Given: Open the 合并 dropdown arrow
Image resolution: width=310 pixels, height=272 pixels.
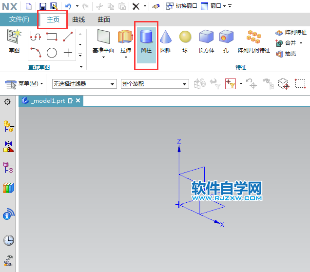Looking at the screenshot, I should pyautogui.click(x=301, y=43).
